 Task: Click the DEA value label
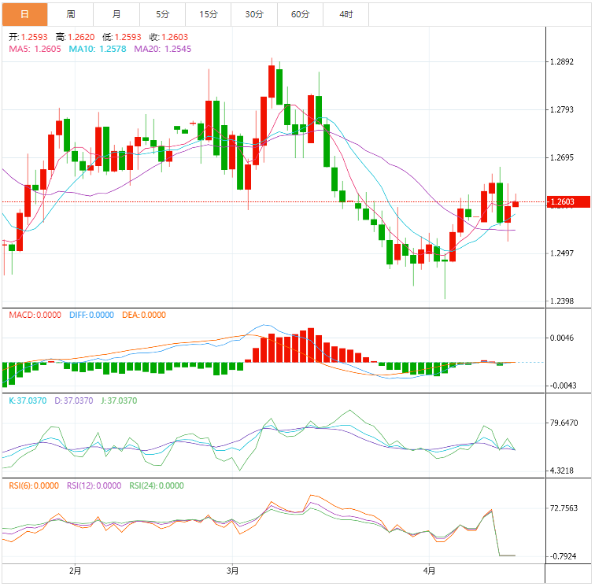144,315
